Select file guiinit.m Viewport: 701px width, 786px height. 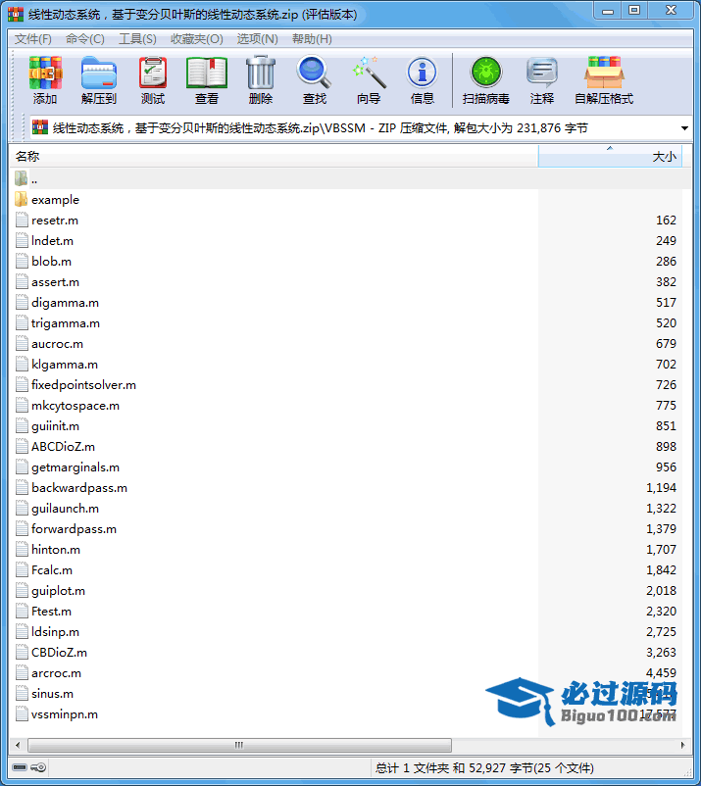tap(55, 425)
